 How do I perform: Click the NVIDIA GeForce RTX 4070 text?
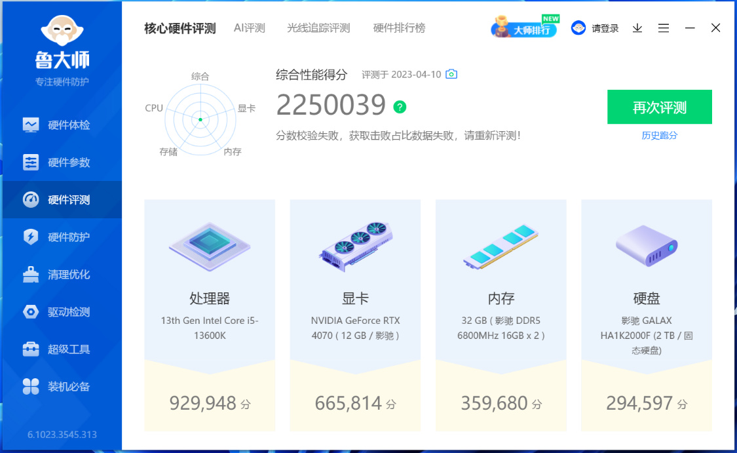point(355,328)
